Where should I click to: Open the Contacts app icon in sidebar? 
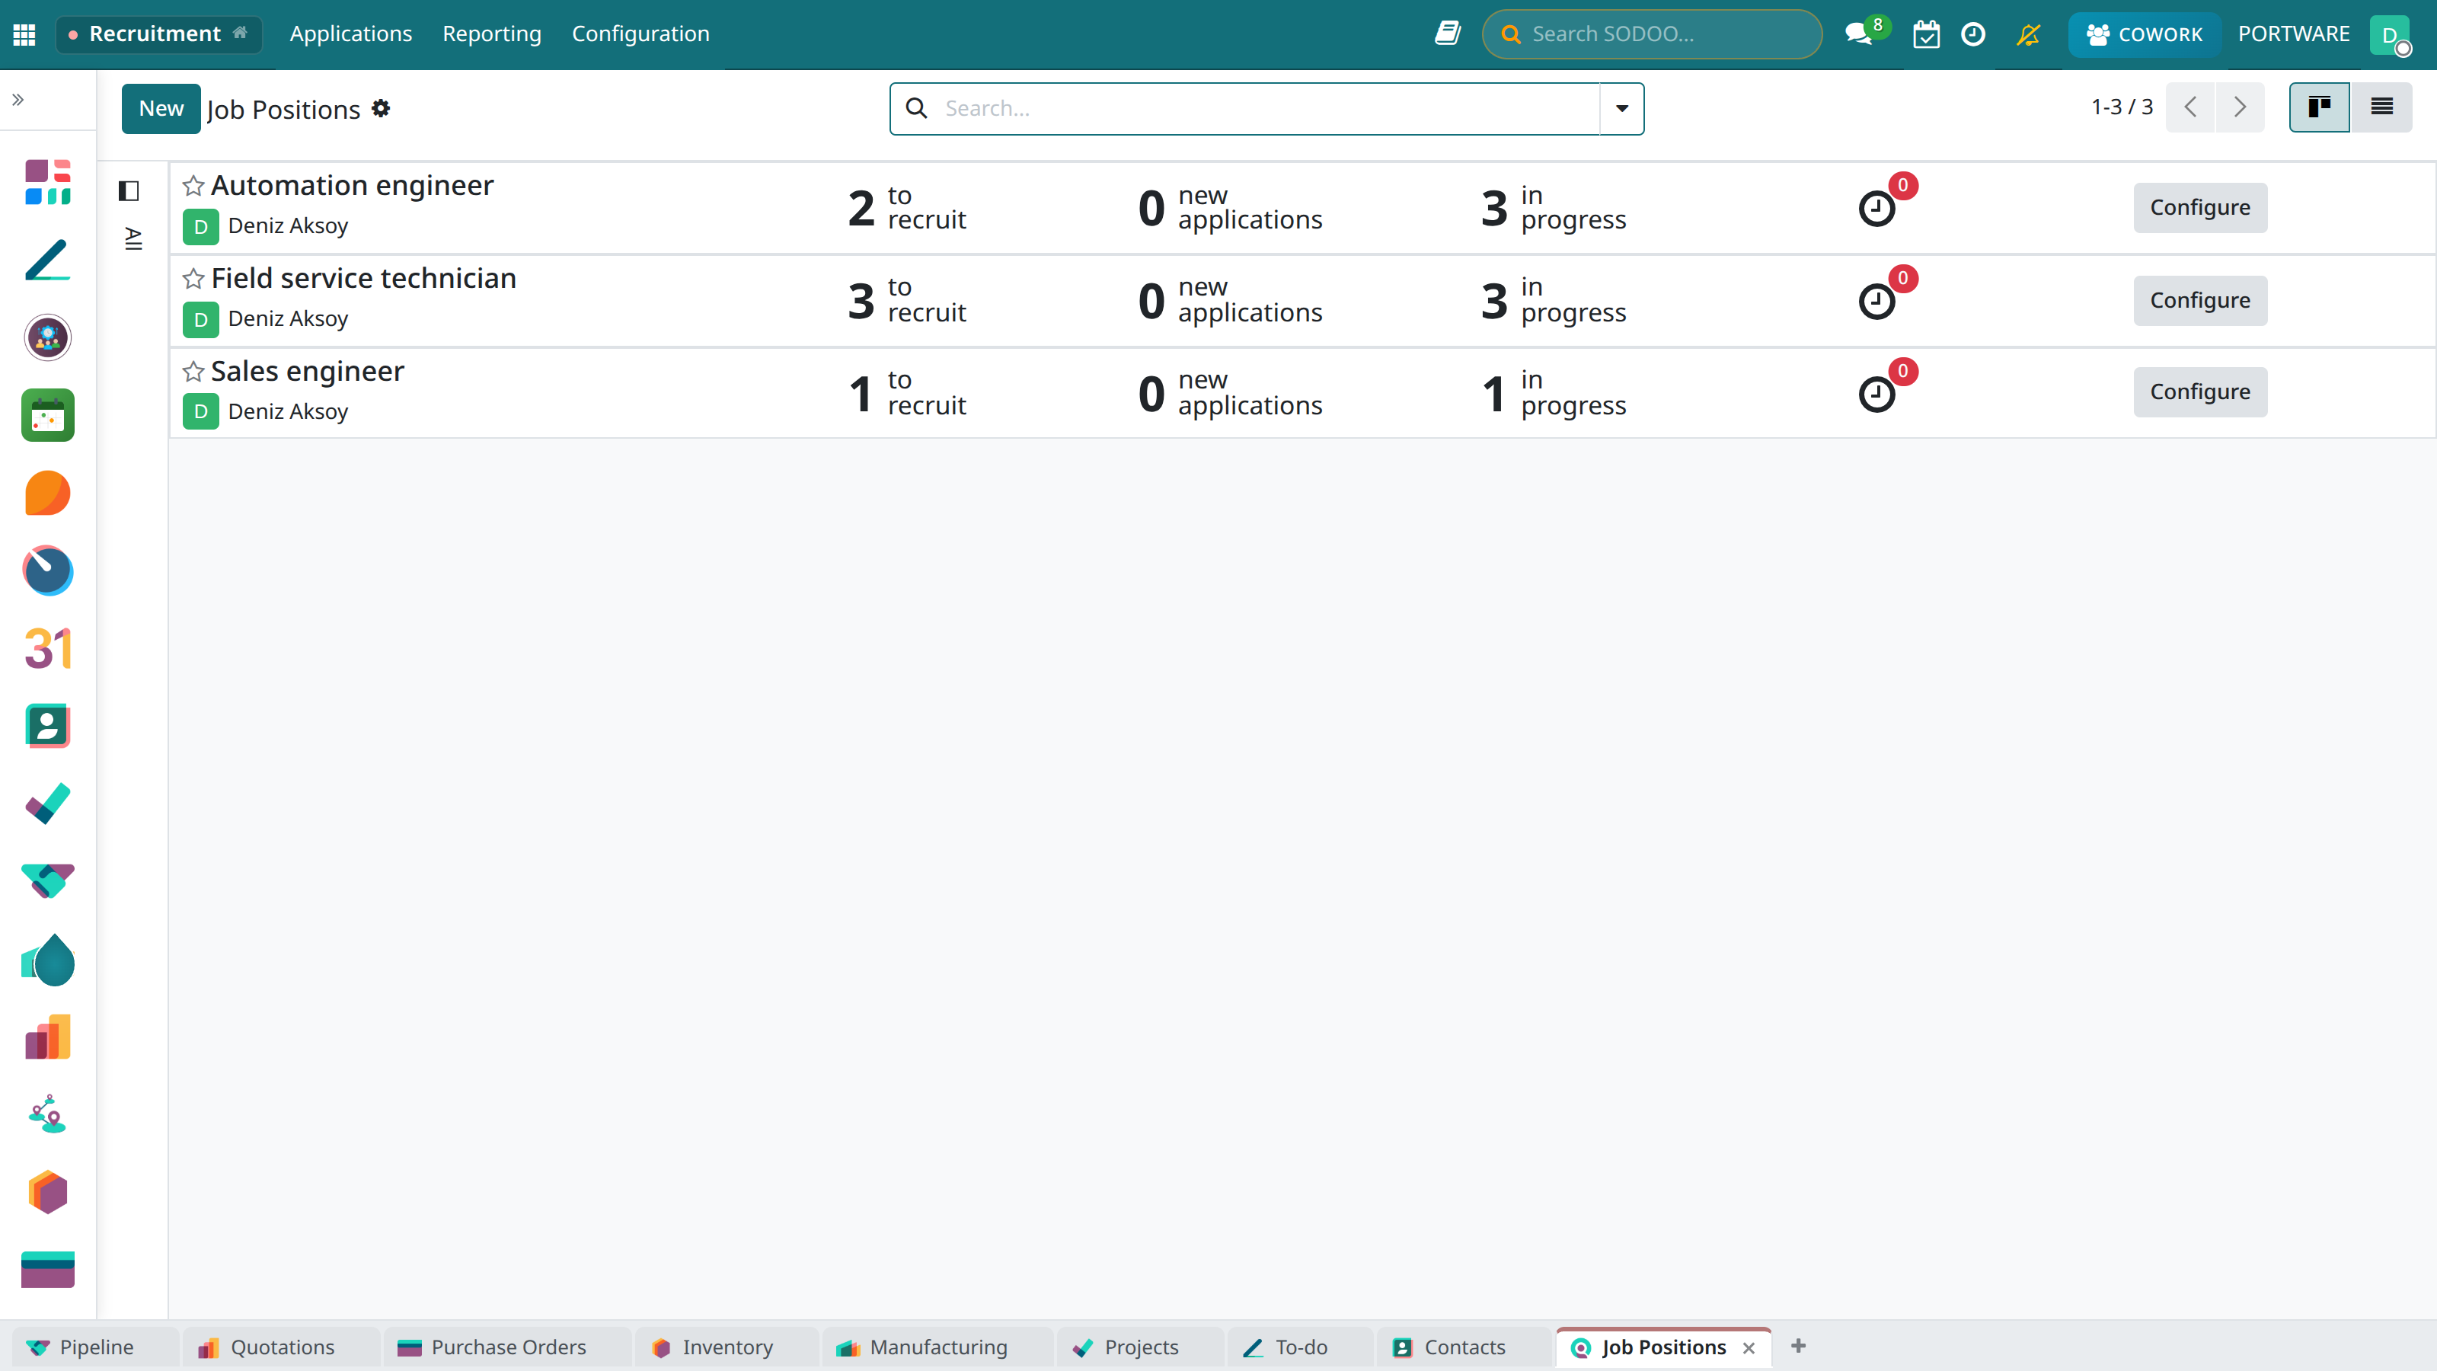(47, 726)
